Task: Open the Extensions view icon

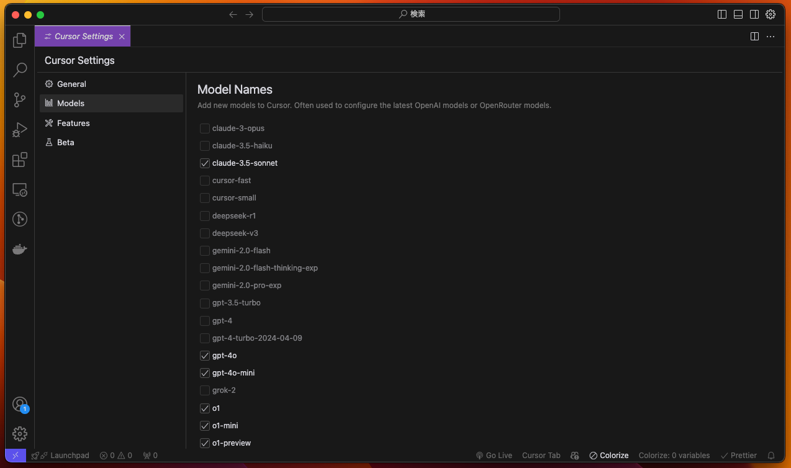Action: (20, 160)
